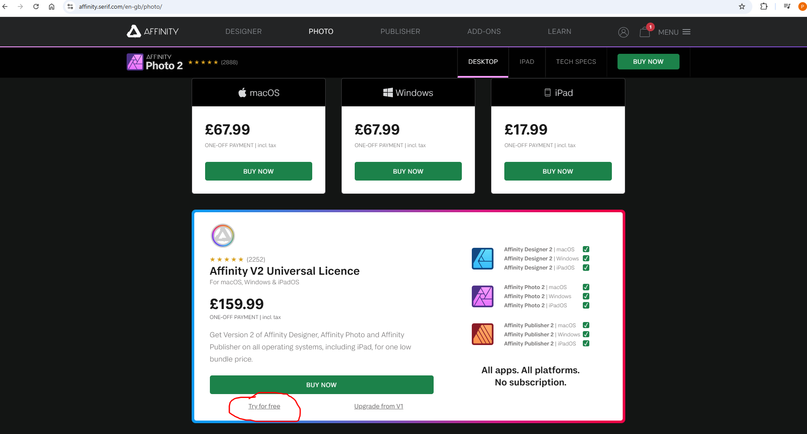This screenshot has height=434, width=807.
Task: Click the browser back arrow
Action: pyautogui.click(x=5, y=7)
